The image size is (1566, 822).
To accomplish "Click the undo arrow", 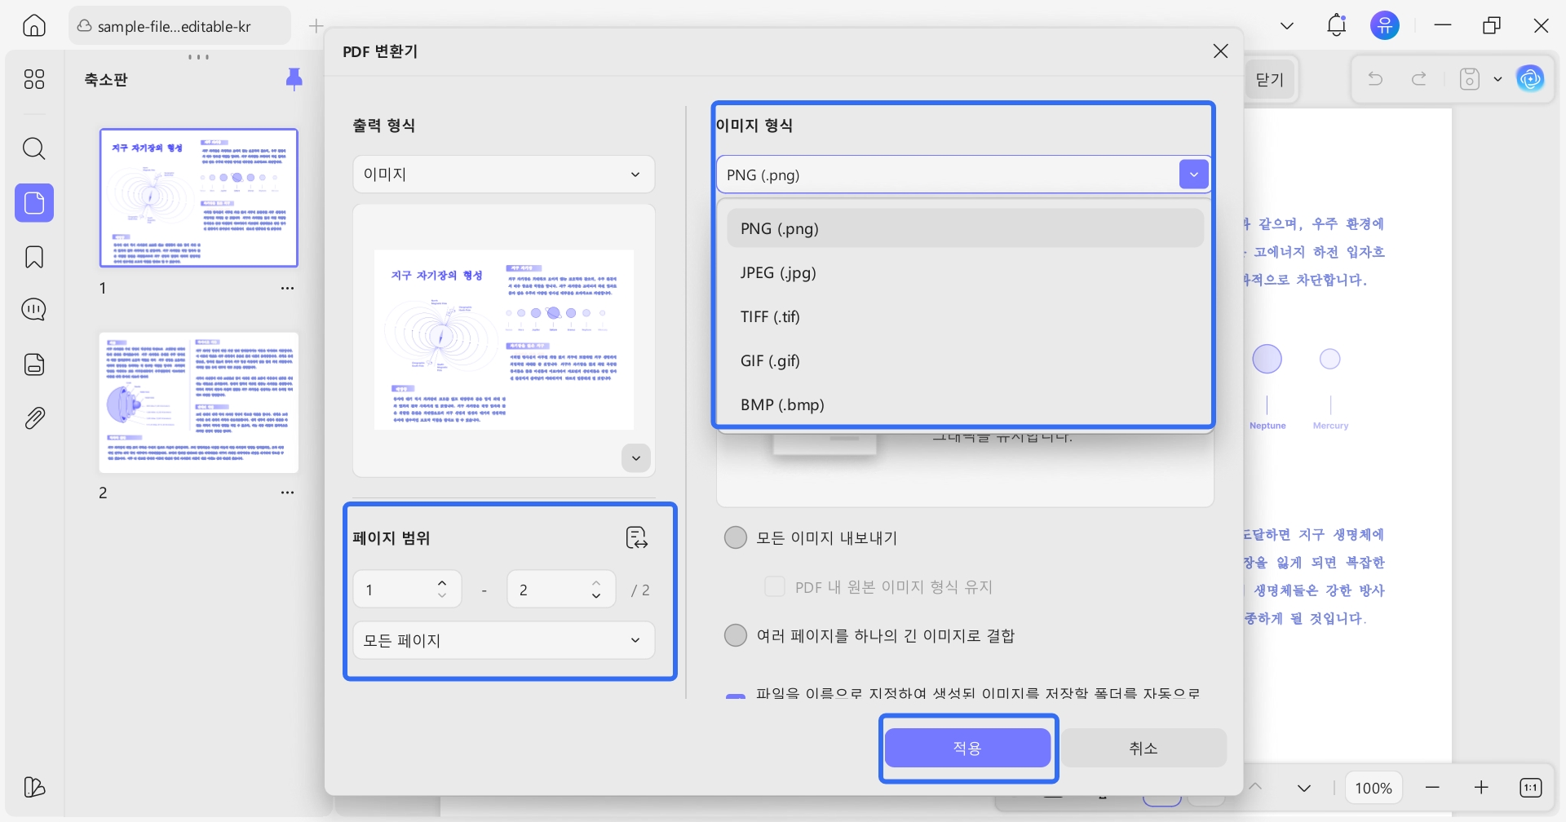I will pos(1375,79).
